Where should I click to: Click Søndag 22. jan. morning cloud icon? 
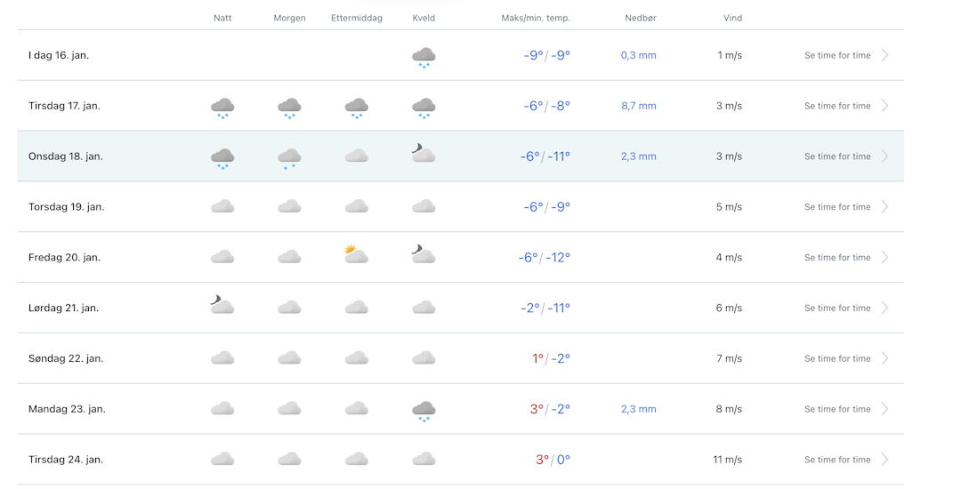[289, 358]
